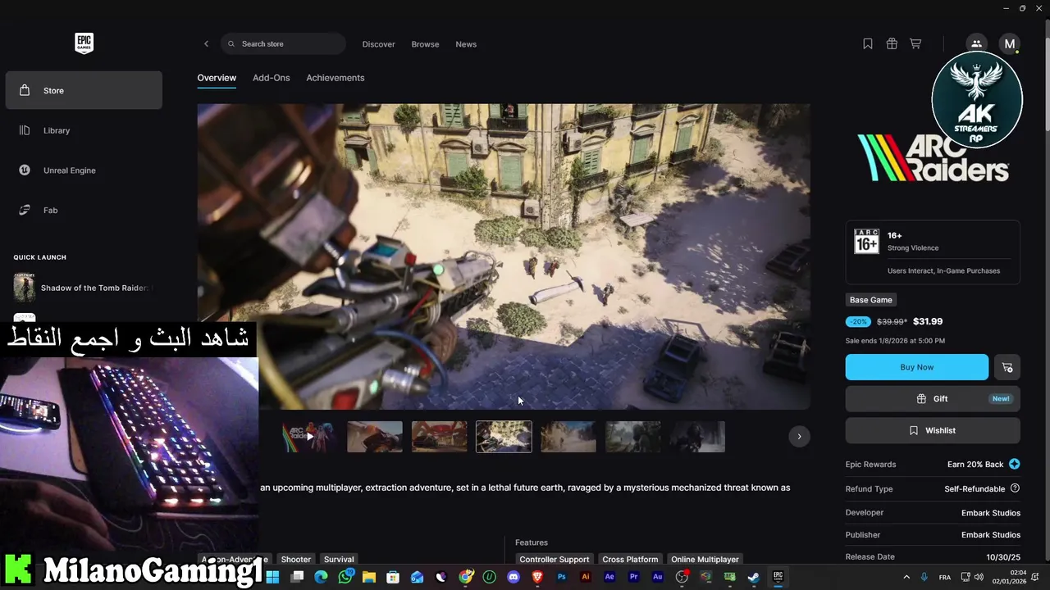1050x590 pixels.
Task: Open the News page
Action: click(x=466, y=44)
